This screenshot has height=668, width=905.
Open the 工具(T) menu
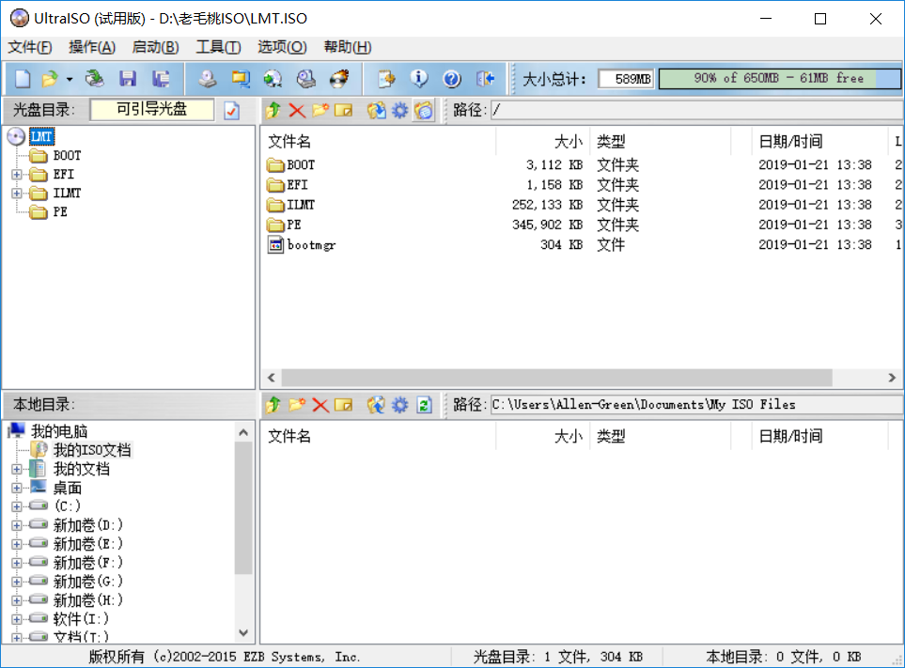click(x=218, y=47)
